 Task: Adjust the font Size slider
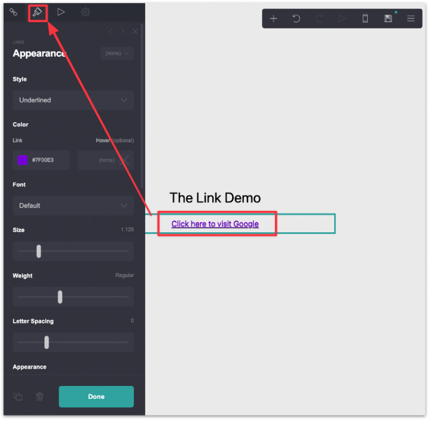(x=38, y=251)
